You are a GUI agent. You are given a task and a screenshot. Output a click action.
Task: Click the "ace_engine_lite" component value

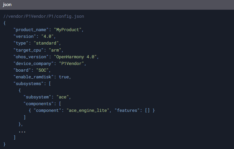[x=88, y=110]
